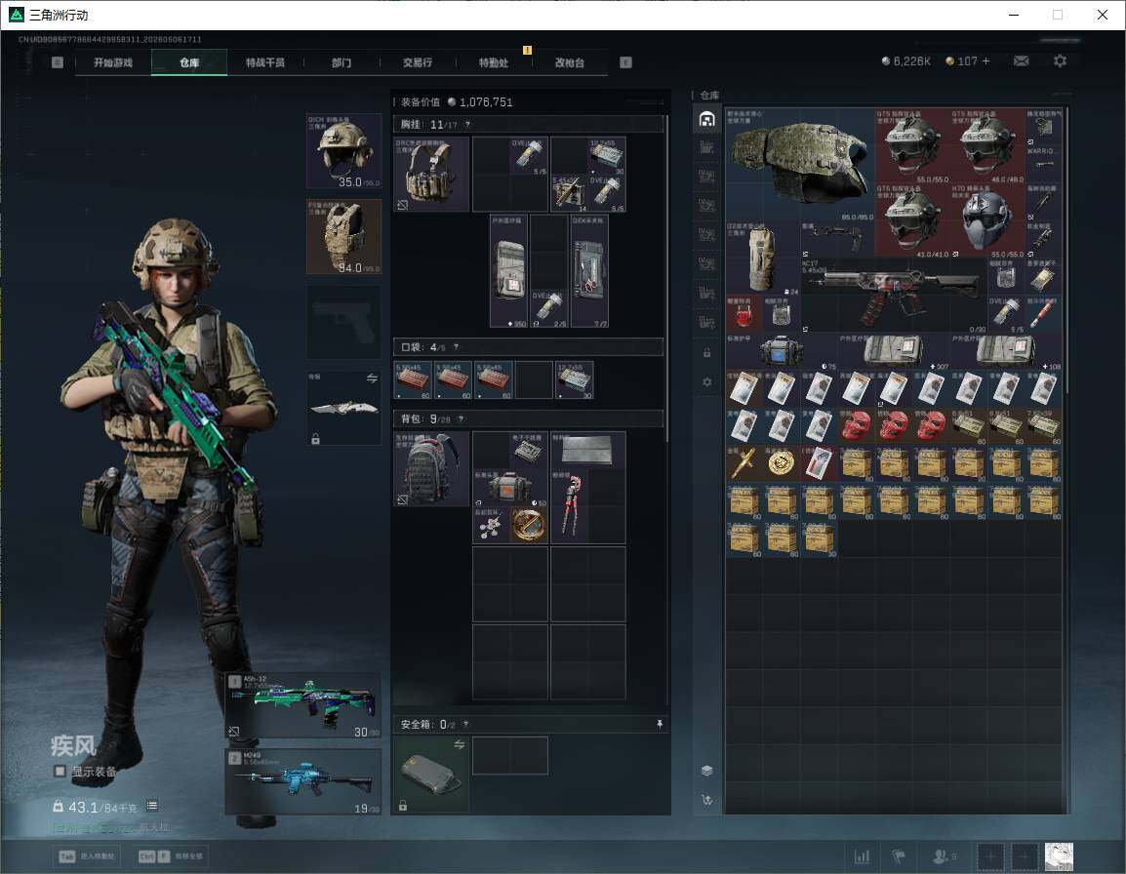Open the 改枪台 tab

(x=570, y=62)
